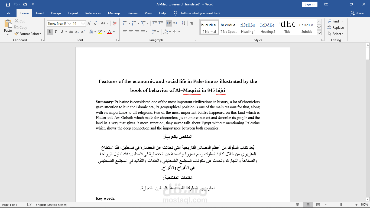
Task: Switch to the Layout tab
Action: click(x=73, y=13)
